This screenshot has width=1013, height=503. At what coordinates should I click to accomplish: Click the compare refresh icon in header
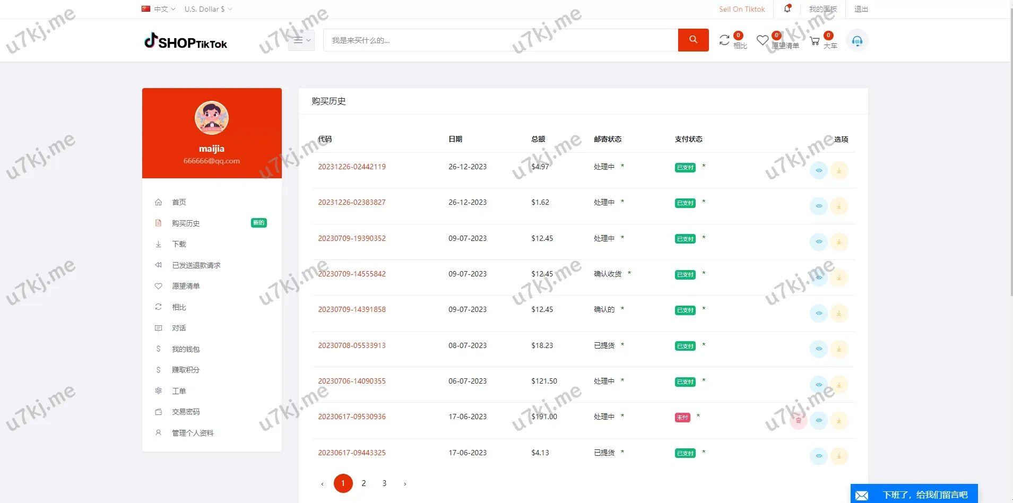pyautogui.click(x=724, y=40)
